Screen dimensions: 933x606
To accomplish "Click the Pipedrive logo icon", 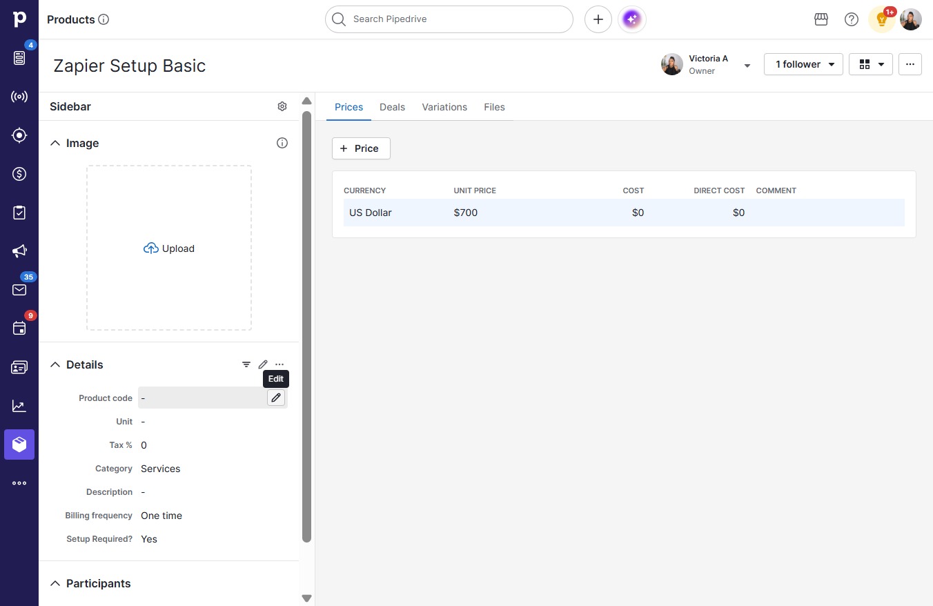I will pyautogui.click(x=19, y=19).
